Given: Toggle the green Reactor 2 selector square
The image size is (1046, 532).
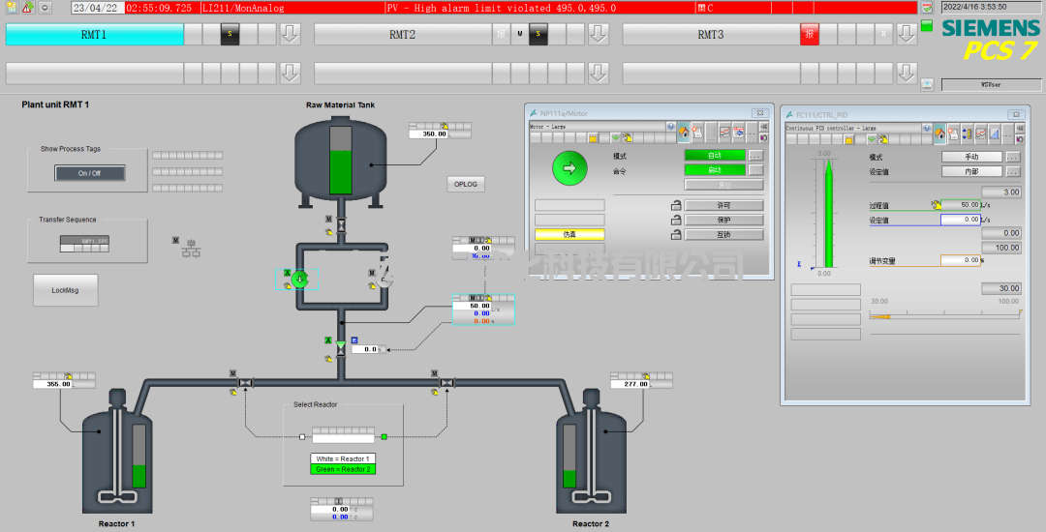Looking at the screenshot, I should pyautogui.click(x=385, y=437).
